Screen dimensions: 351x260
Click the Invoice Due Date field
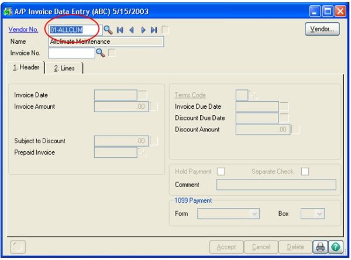[257, 107]
